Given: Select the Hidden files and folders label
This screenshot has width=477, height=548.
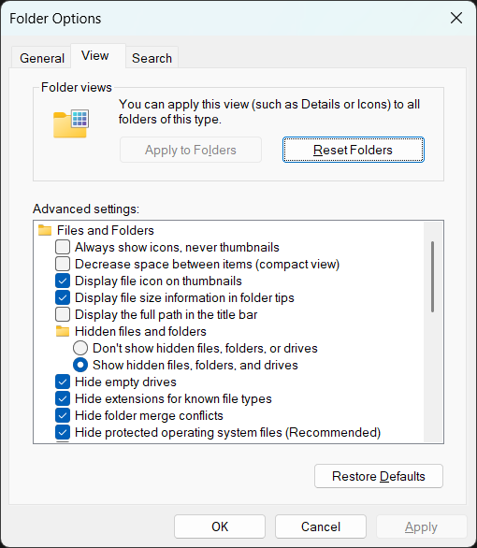Looking at the screenshot, I should 140,331.
